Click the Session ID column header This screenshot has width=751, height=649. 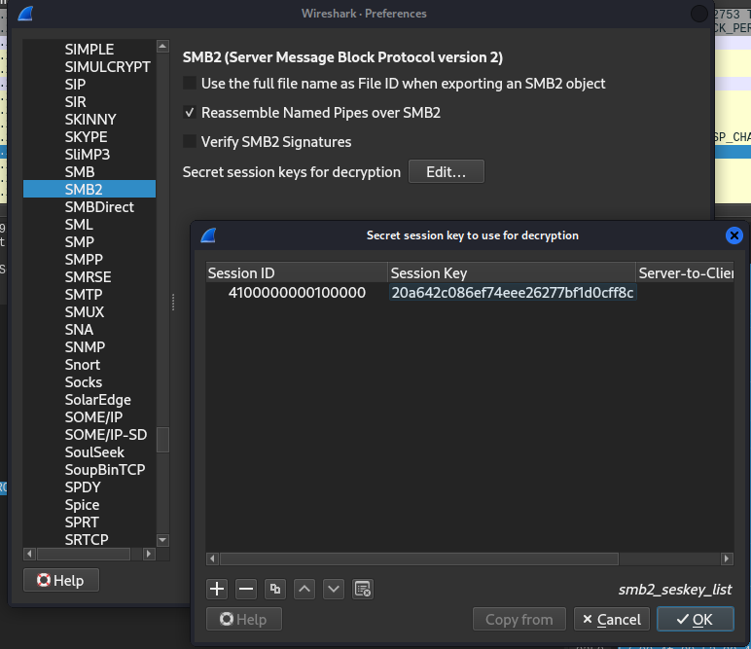(x=297, y=273)
